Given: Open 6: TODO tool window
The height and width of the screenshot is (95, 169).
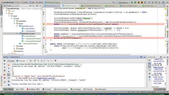Looking at the screenshot, I should (x=20, y=89).
